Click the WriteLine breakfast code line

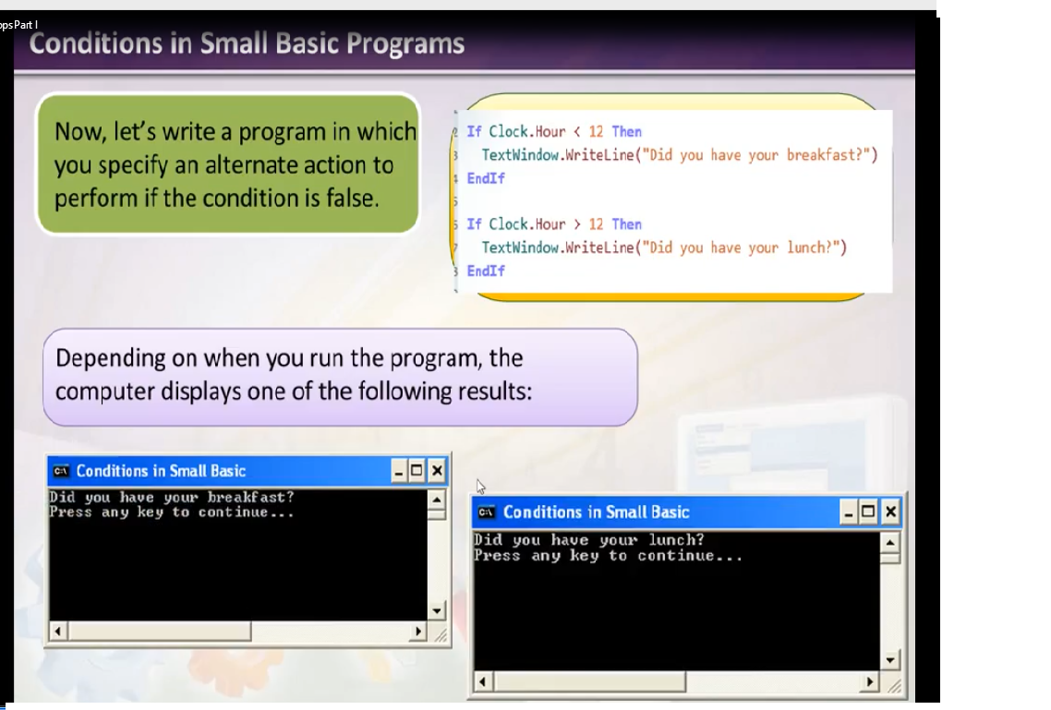click(x=680, y=155)
